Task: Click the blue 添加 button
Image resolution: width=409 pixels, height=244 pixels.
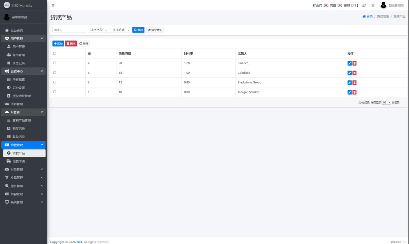Action: click(x=58, y=44)
